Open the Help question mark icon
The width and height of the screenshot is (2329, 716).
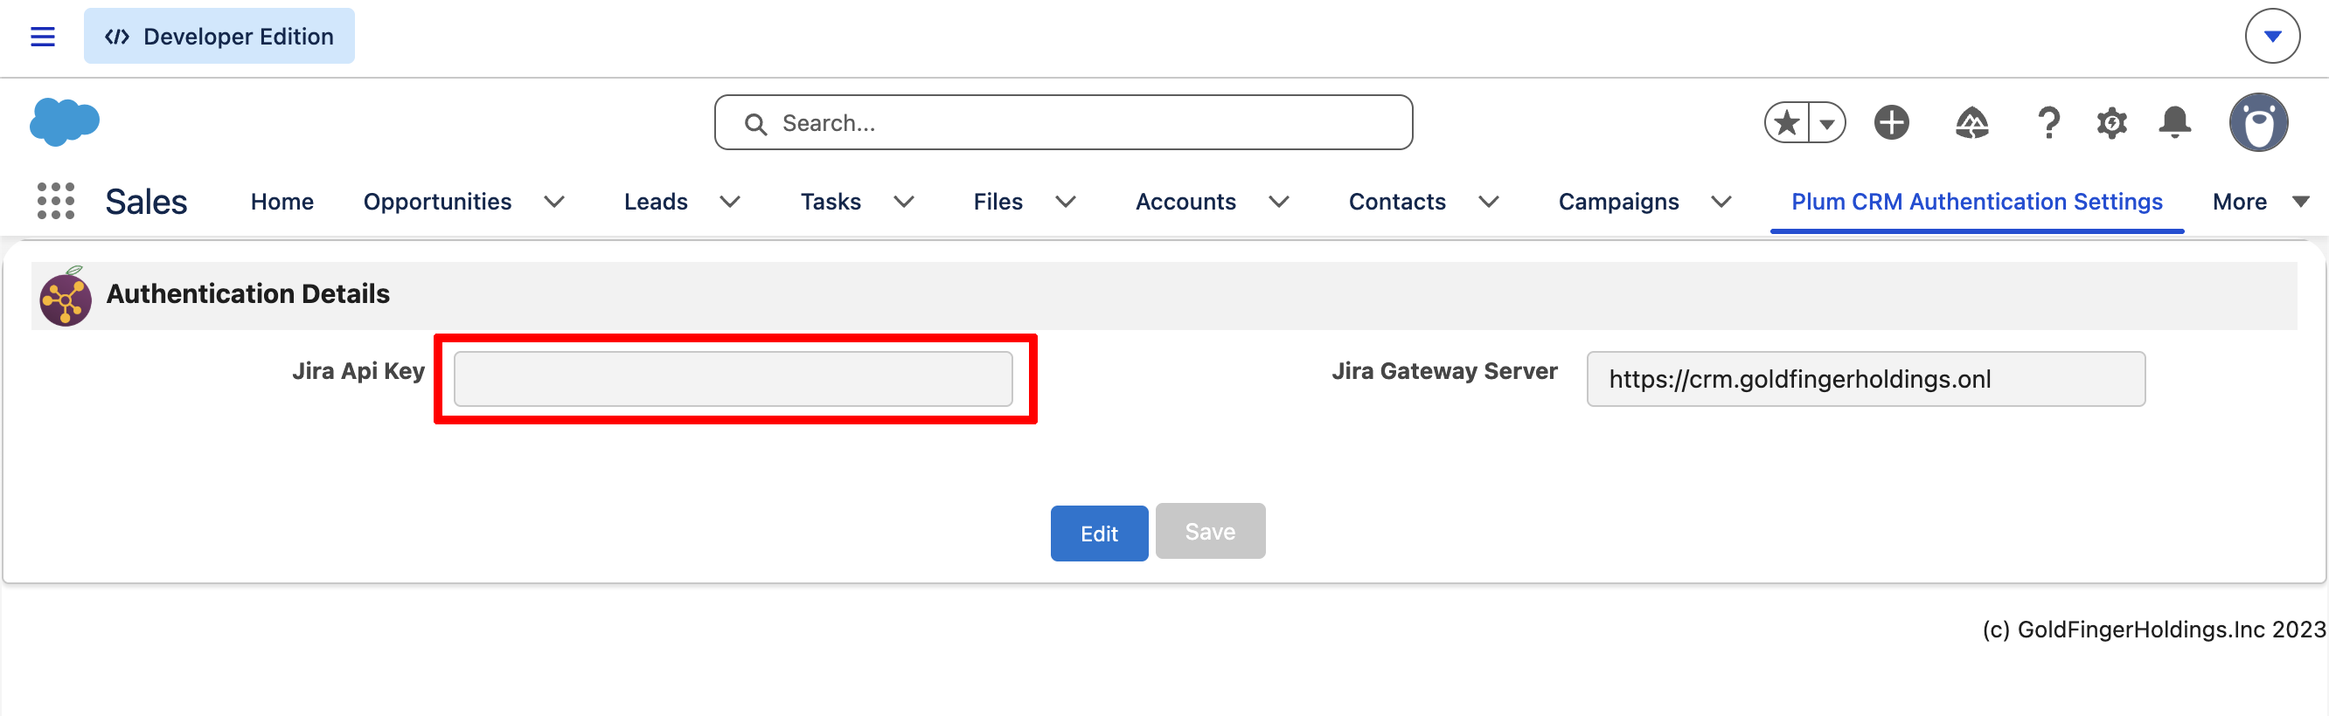coord(2048,122)
